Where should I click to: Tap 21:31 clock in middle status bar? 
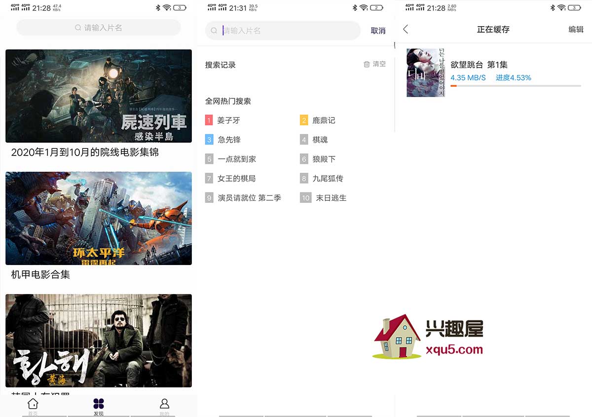pos(238,7)
